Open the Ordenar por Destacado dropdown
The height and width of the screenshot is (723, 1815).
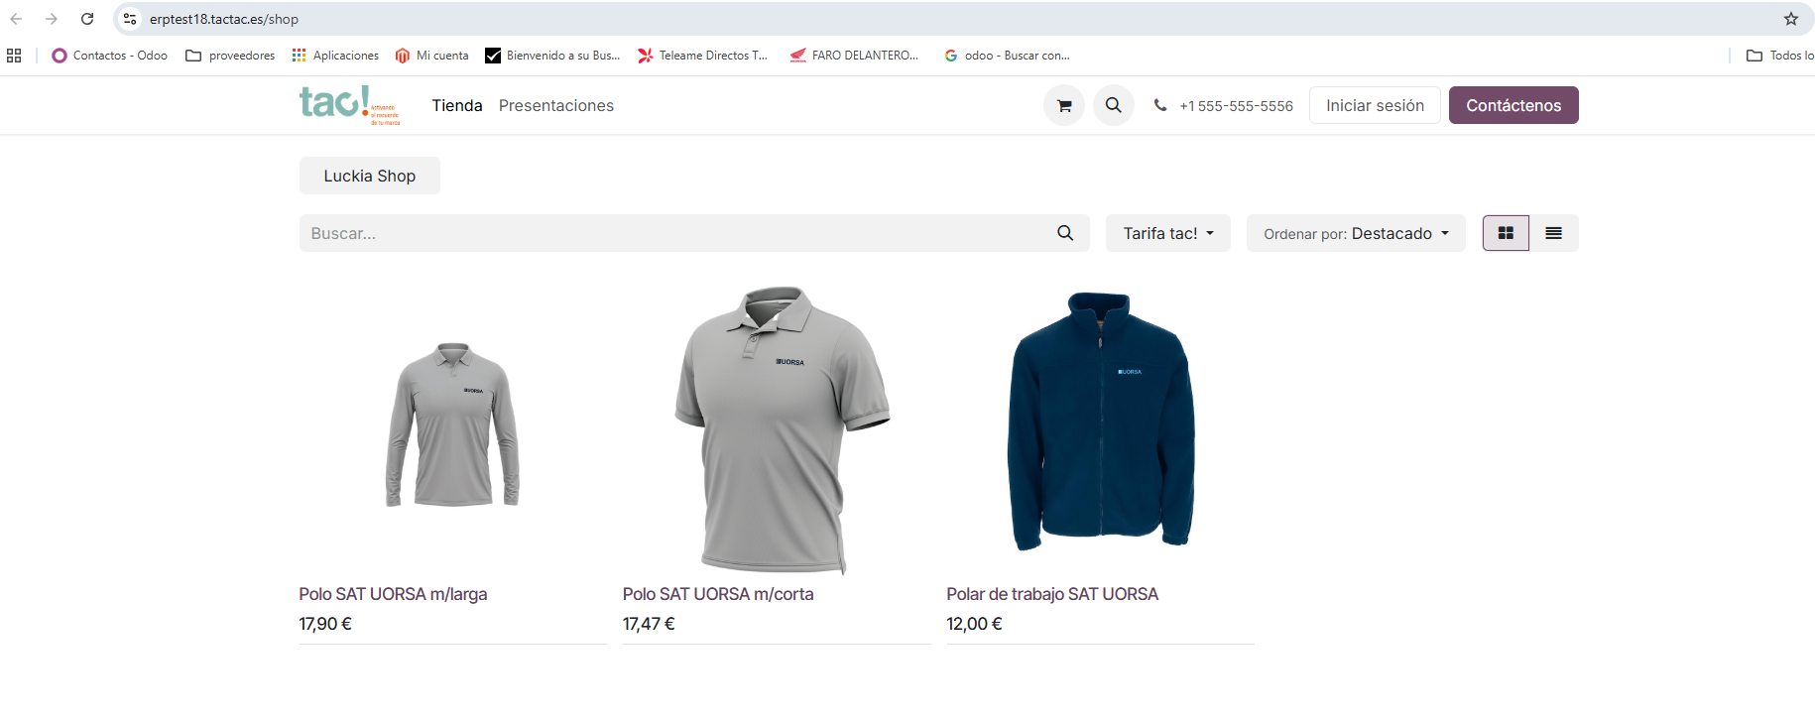pyautogui.click(x=1355, y=233)
